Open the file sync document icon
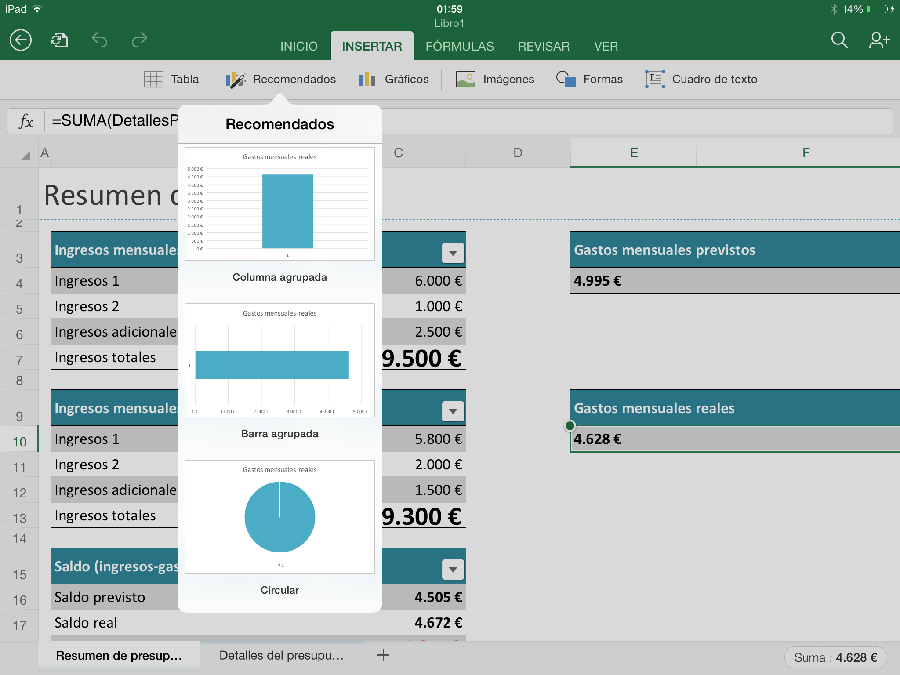This screenshot has height=675, width=900. click(x=59, y=40)
